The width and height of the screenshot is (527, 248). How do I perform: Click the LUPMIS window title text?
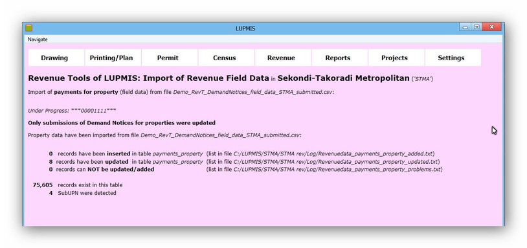point(245,28)
